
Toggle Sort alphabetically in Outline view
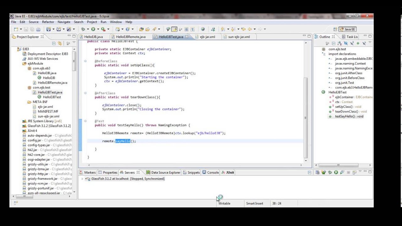point(340,43)
